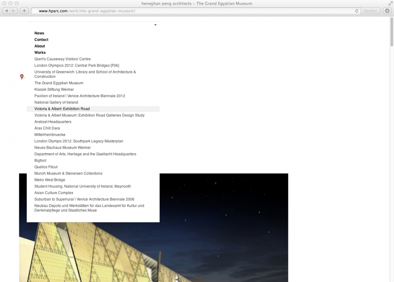The image size is (394, 282).
Task: Click the red map pin marker
Action: click(x=22, y=77)
